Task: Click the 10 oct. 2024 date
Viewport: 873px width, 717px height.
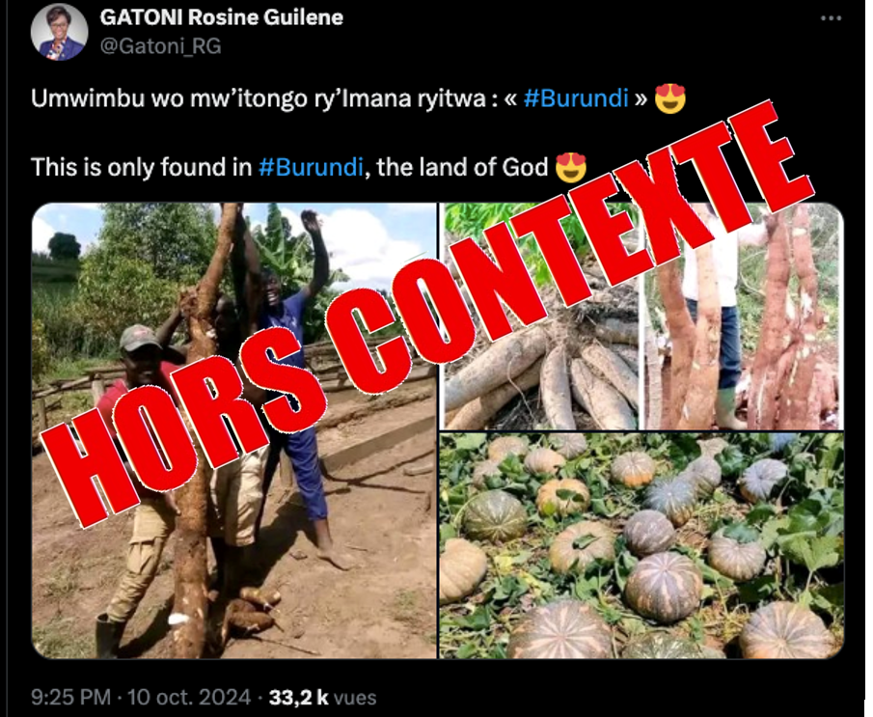Action: pos(191,696)
